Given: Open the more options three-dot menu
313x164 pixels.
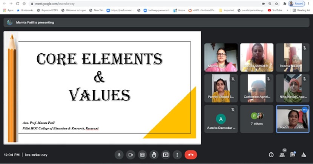Looking at the screenshot, I should [177, 155].
